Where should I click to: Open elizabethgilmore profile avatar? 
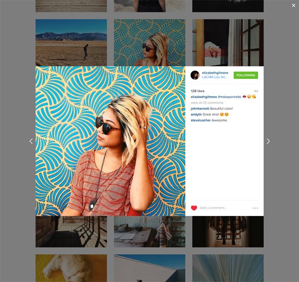coord(195,75)
